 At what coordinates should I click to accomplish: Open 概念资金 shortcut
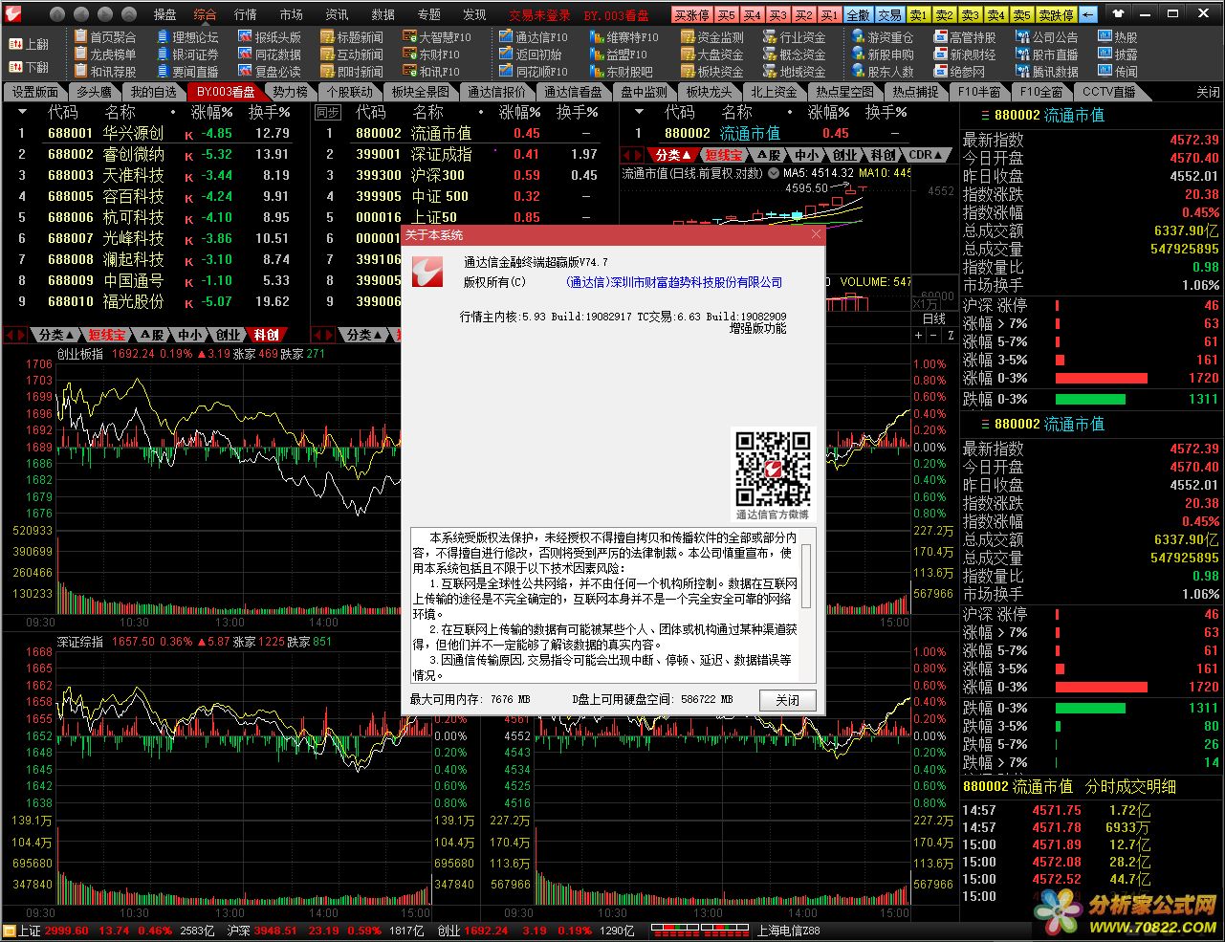coord(795,55)
